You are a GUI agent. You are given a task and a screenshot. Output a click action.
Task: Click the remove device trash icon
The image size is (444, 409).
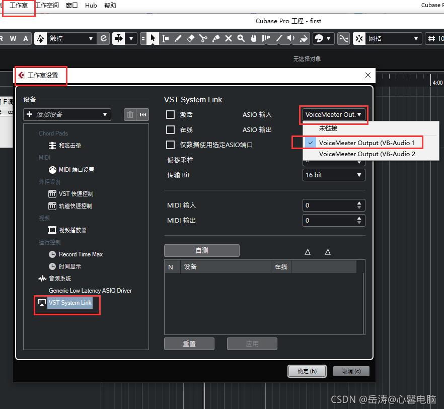[130, 114]
